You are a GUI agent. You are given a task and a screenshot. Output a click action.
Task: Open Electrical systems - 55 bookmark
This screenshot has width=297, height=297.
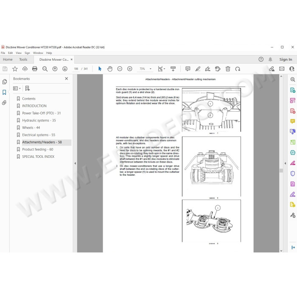[39, 135]
